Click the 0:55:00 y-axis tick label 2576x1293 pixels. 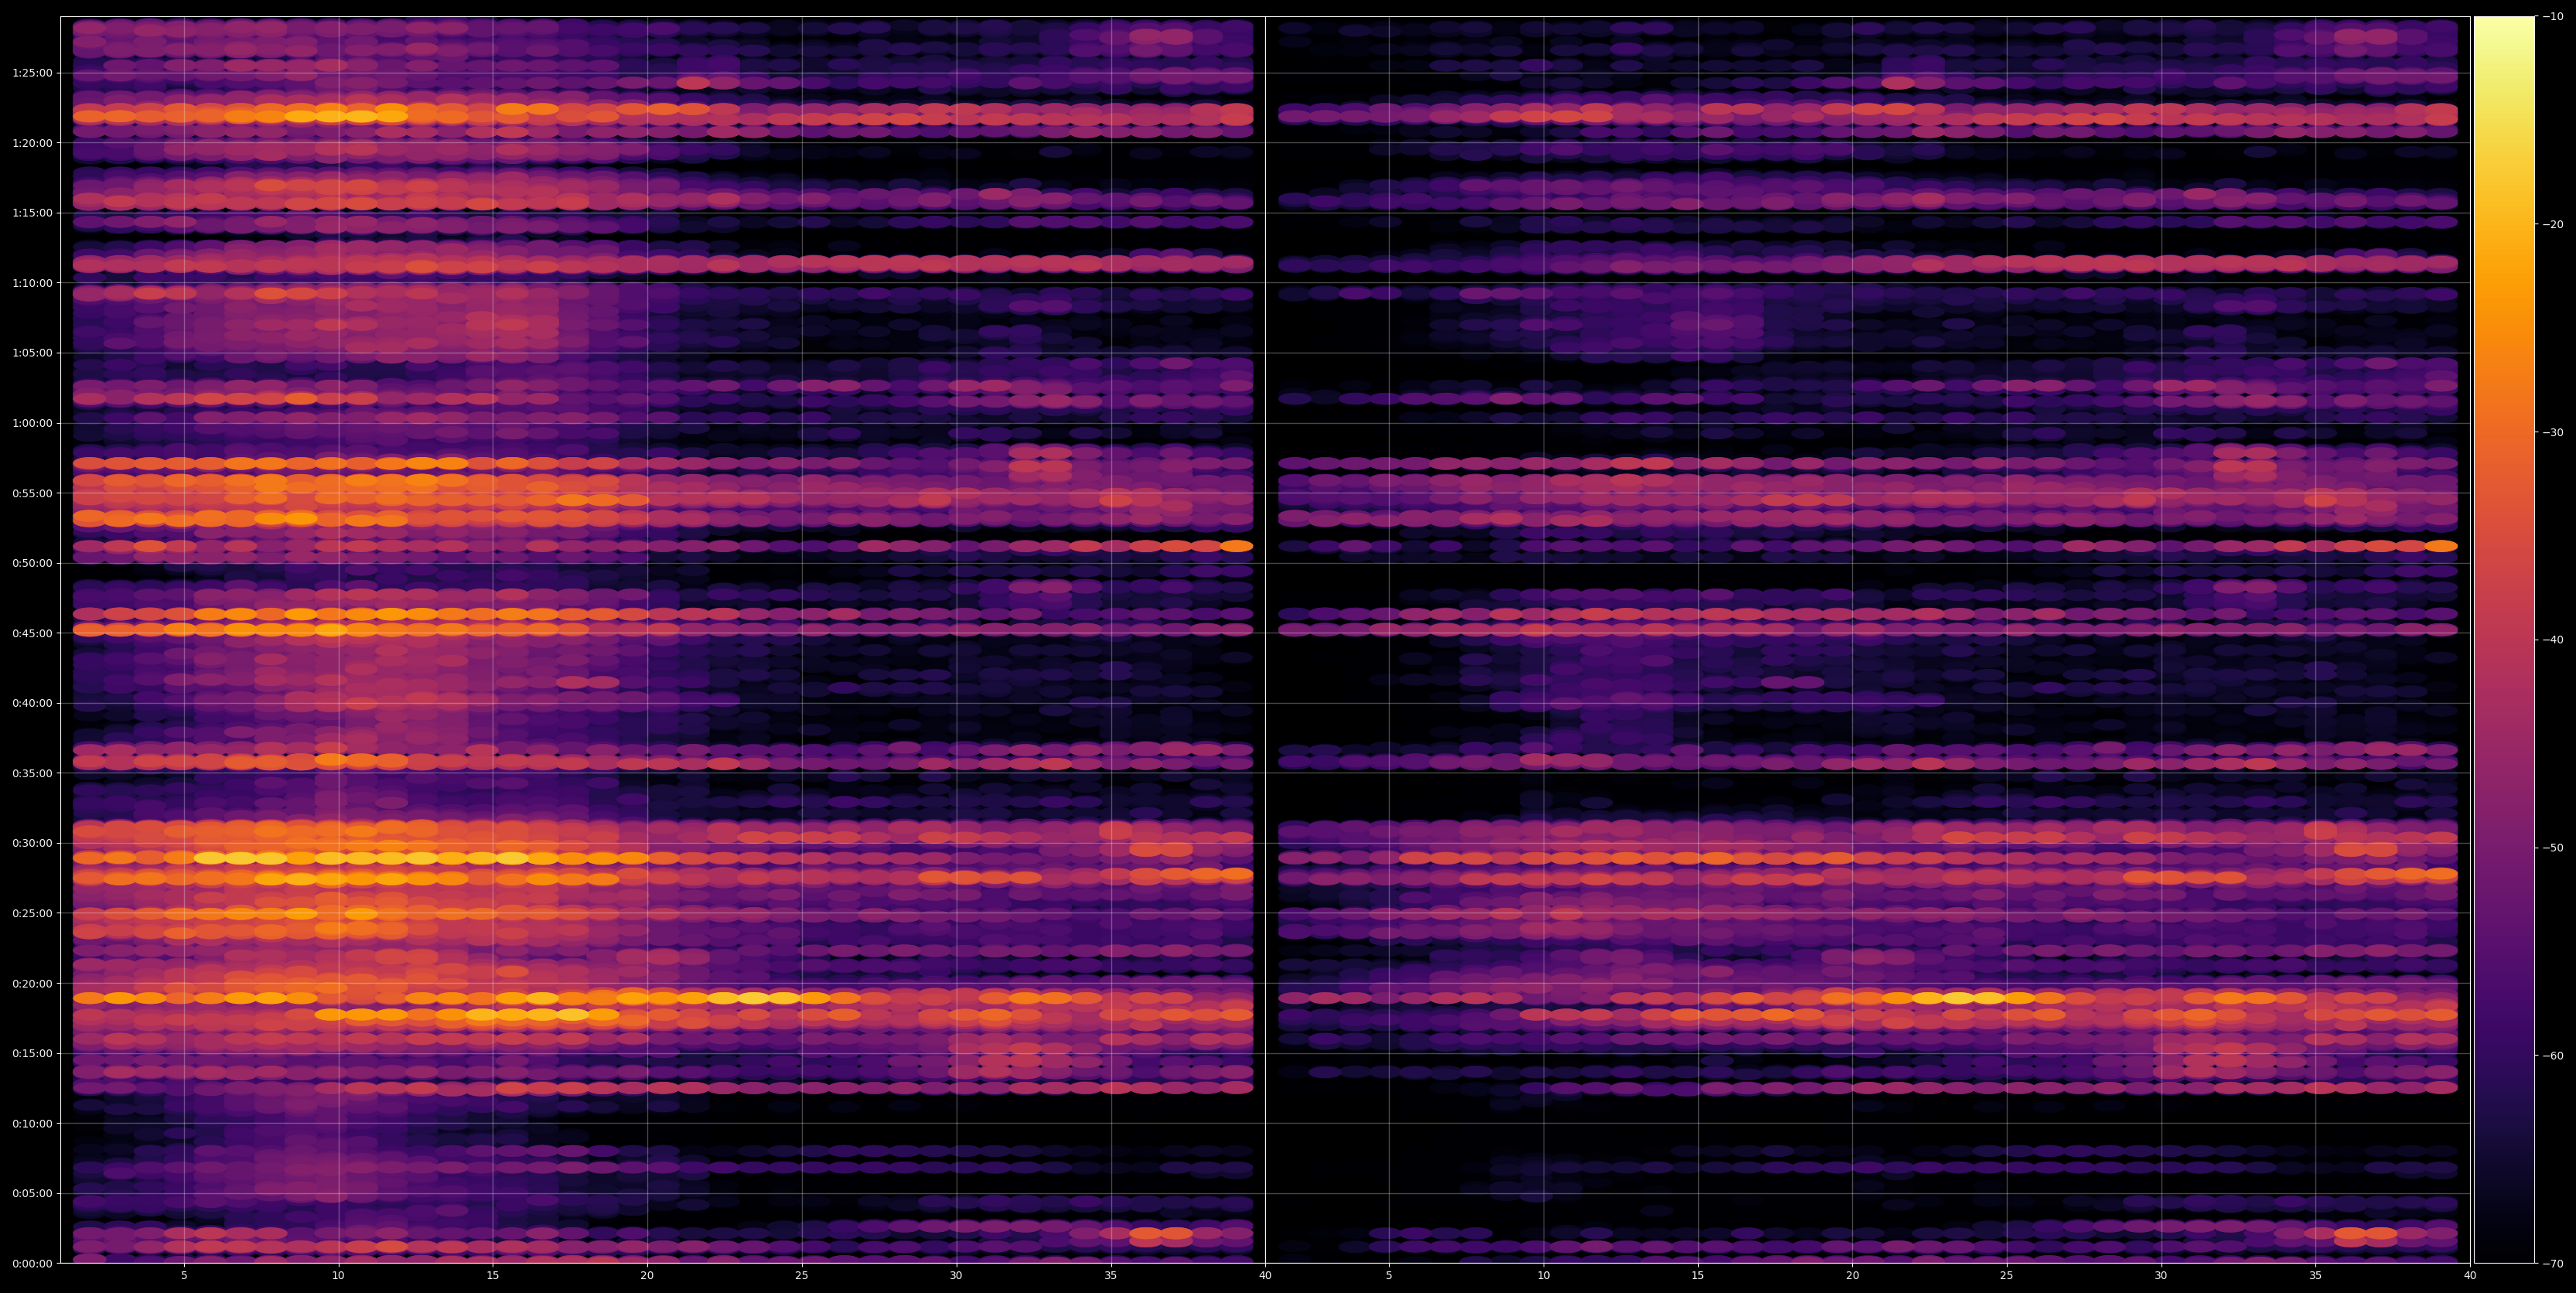click(x=33, y=493)
